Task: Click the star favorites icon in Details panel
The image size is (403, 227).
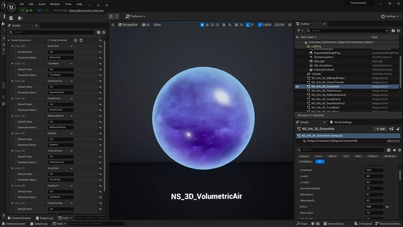Action: point(394,150)
